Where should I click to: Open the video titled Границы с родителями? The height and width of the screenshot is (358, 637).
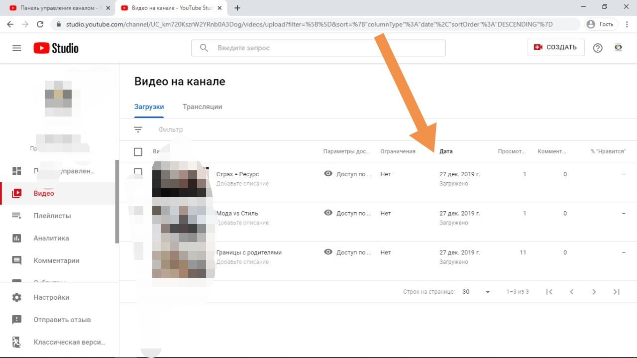(249, 252)
